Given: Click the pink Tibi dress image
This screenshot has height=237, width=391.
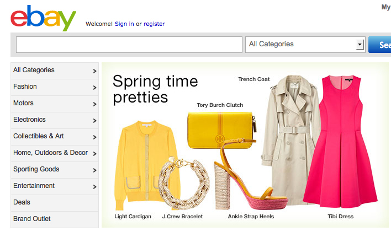Looking at the screenshot, I should click(341, 142).
